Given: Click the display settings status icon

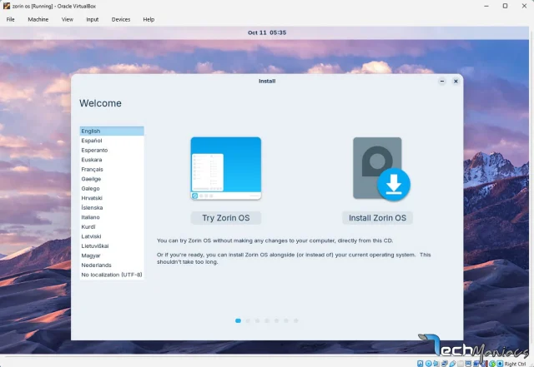Looking at the screenshot, I should [x=468, y=364].
